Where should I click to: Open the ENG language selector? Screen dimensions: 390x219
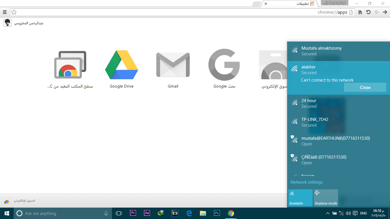pos(364,213)
